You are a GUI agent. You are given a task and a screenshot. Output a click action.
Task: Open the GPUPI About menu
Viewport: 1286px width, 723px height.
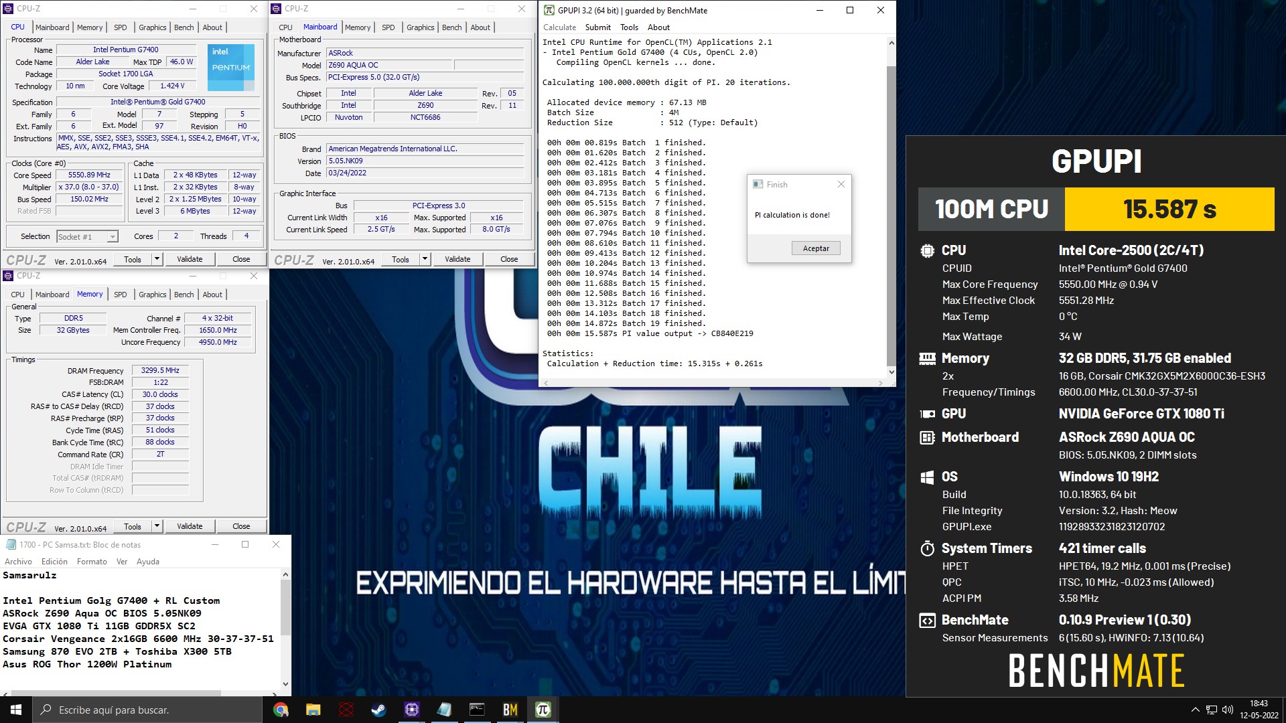[658, 27]
